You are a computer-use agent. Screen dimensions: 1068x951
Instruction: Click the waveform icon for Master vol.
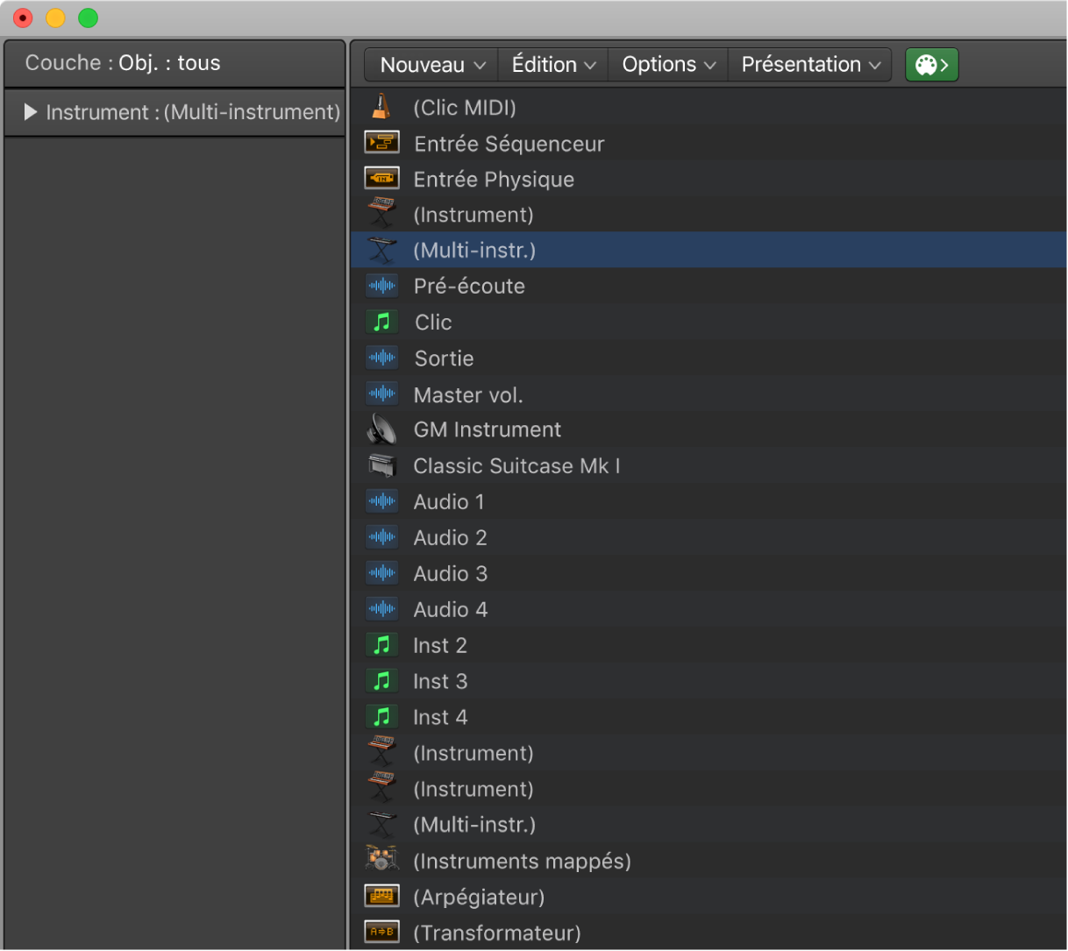[381, 394]
